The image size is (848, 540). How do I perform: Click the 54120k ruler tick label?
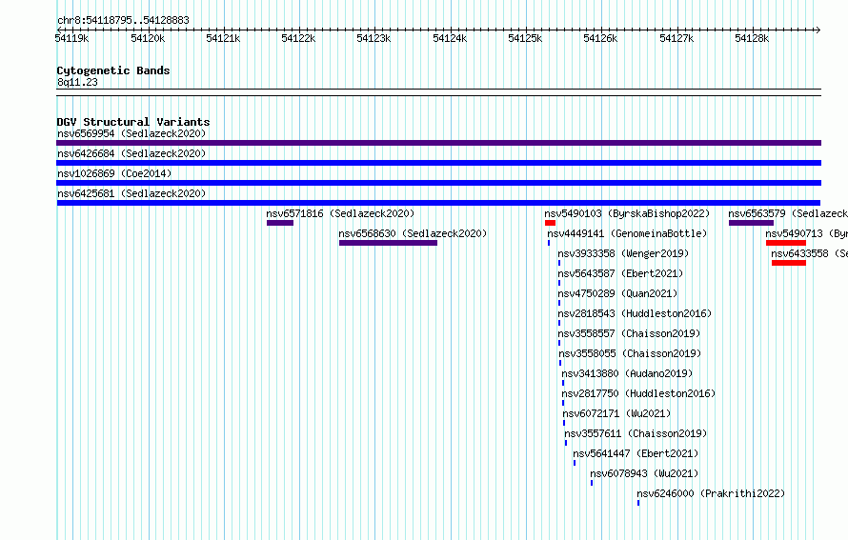tap(149, 38)
